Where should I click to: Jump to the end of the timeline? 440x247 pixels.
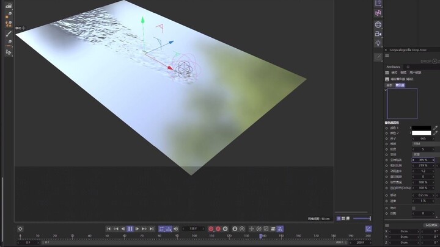(152, 229)
